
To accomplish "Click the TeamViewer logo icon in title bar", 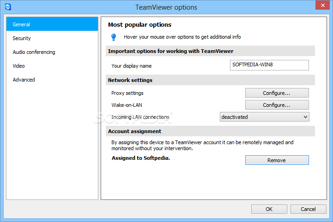I will (x=8, y=7).
